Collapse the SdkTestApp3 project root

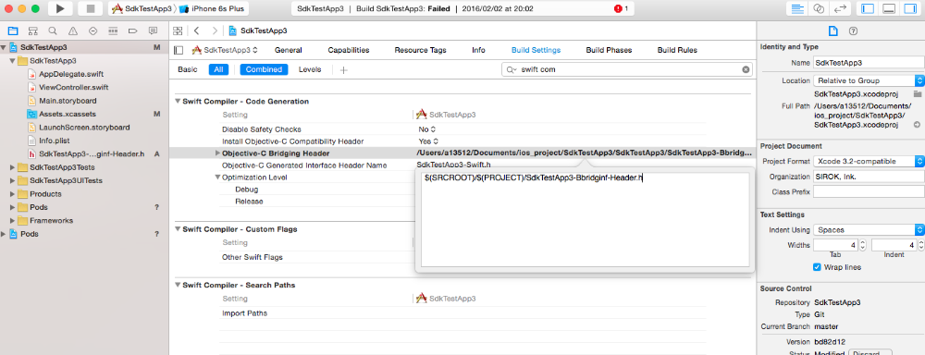click(4, 48)
